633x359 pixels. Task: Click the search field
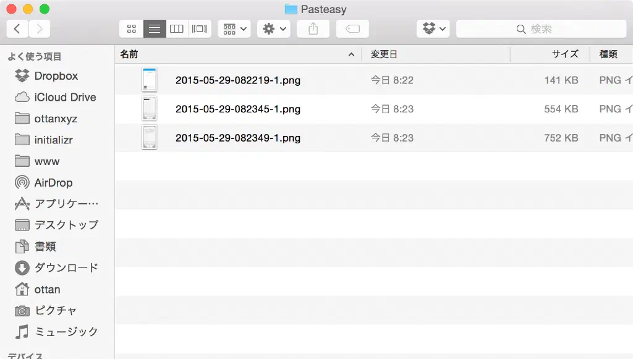541,28
